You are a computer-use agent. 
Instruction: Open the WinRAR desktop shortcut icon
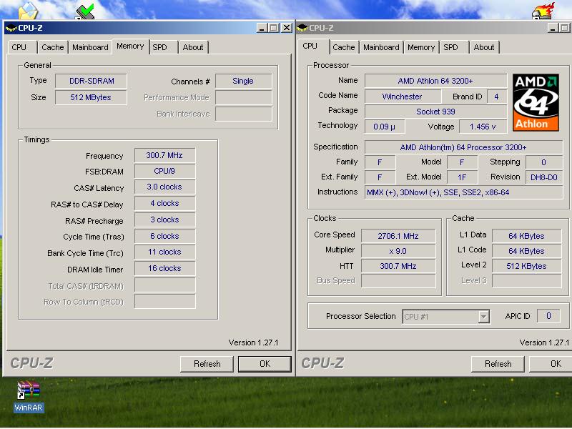[29, 396]
